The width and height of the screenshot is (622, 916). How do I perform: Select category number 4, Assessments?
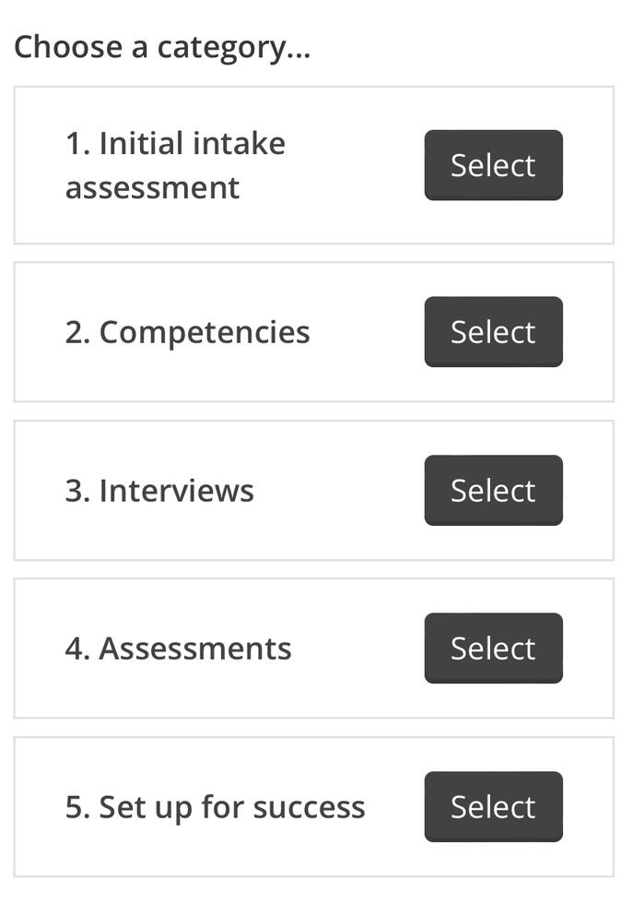click(x=493, y=648)
